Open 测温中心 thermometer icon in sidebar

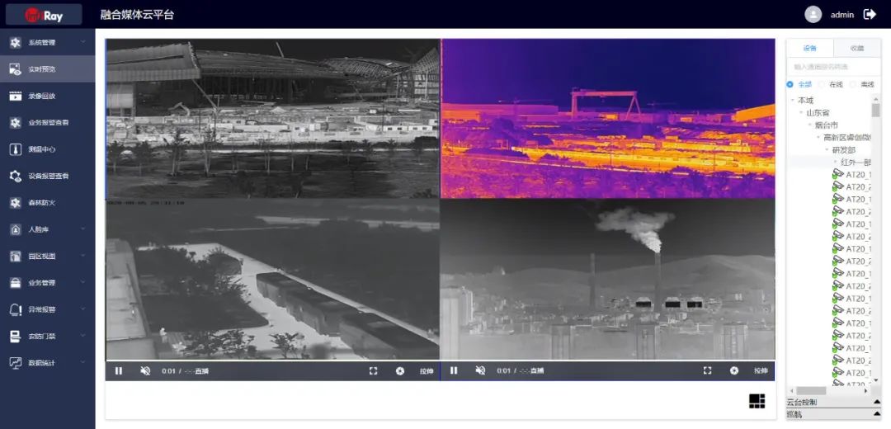tap(15, 149)
